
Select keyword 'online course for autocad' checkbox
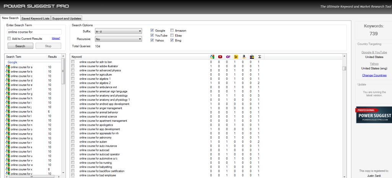click(73, 150)
